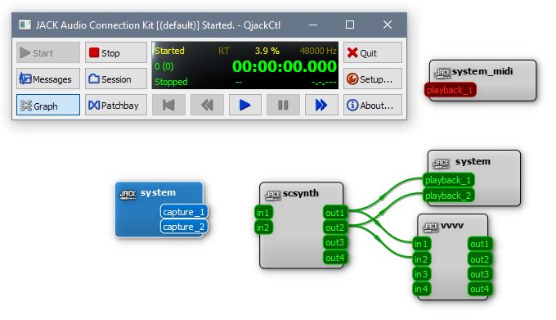Select the scsynth node title

pyautogui.click(x=301, y=193)
